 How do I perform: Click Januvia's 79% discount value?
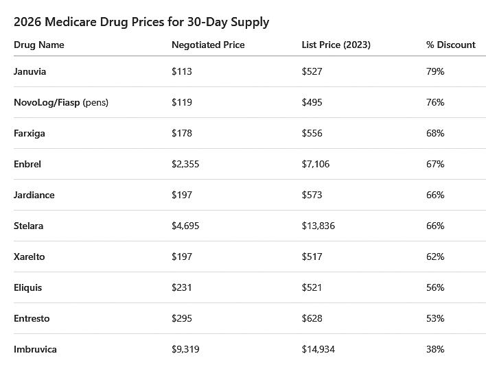click(435, 71)
